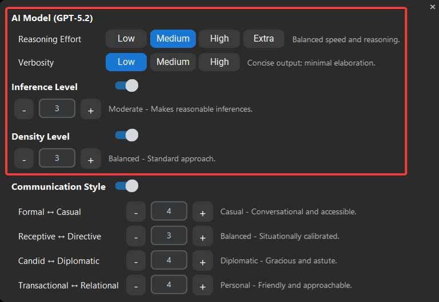The height and width of the screenshot is (302, 439).
Task: Increase Inference Level with plus button
Action: pyautogui.click(x=91, y=109)
